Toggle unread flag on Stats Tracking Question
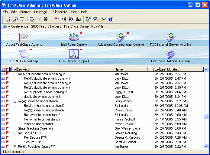 click(7, 128)
